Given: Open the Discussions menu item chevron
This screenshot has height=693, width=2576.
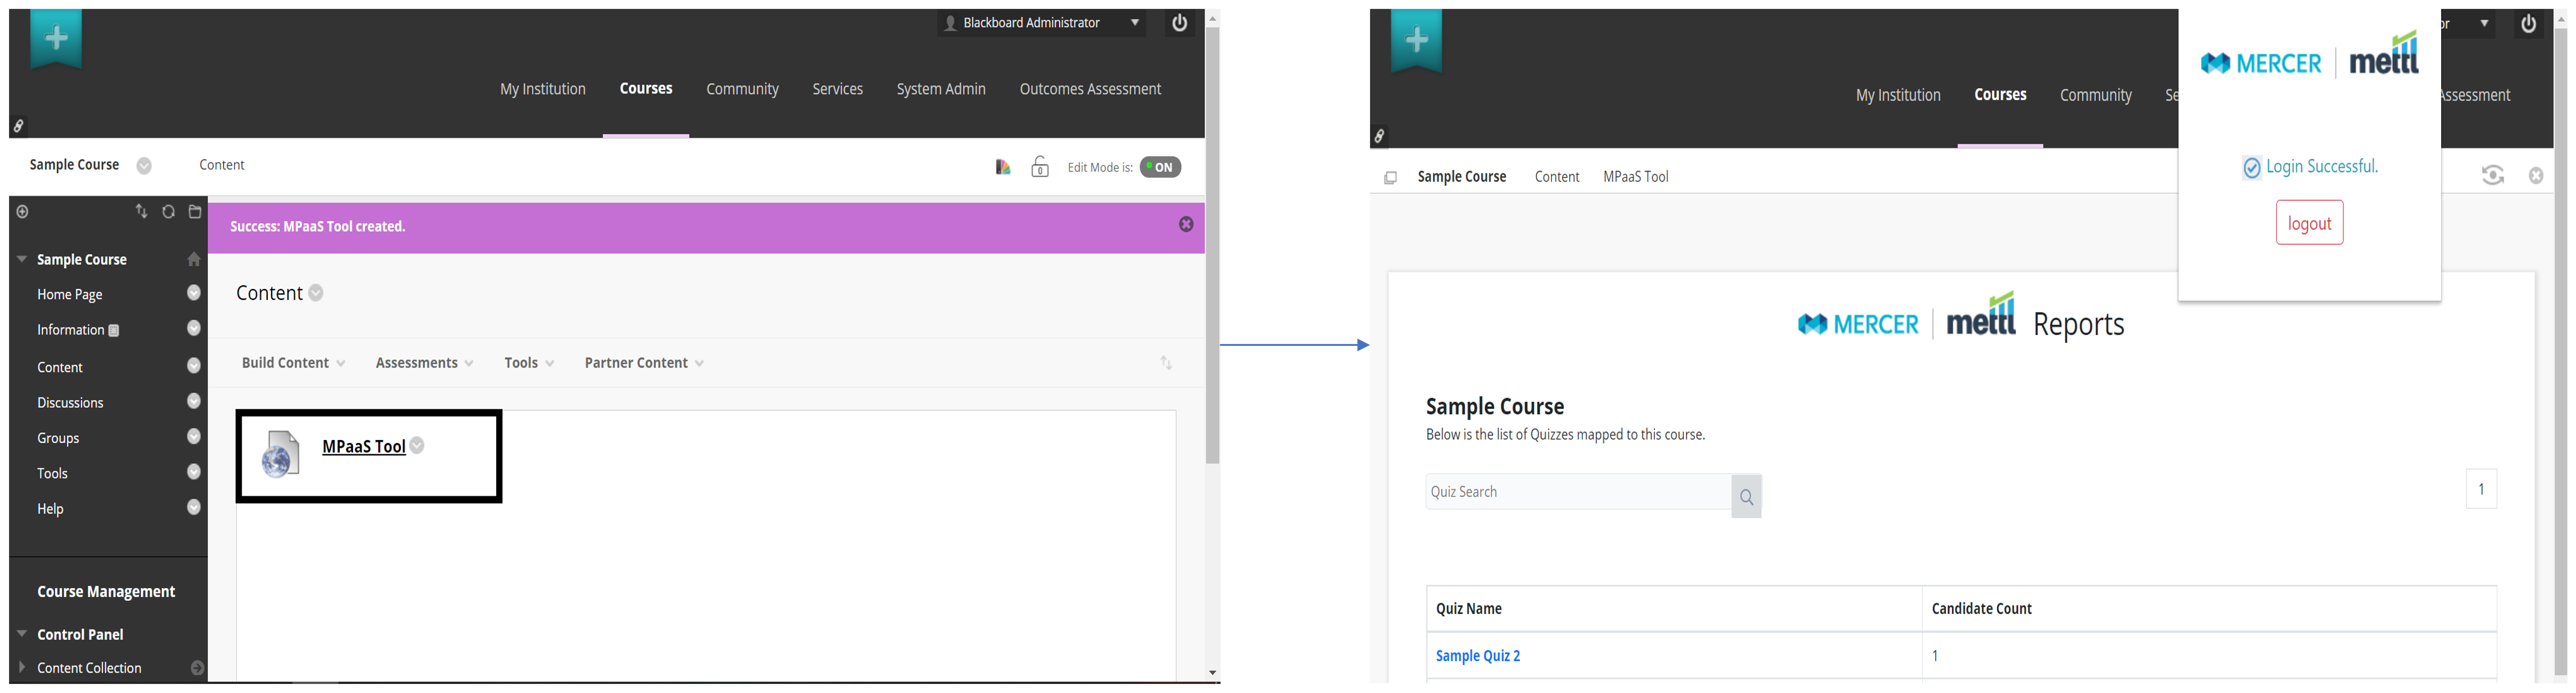Looking at the screenshot, I should pyautogui.click(x=194, y=401).
